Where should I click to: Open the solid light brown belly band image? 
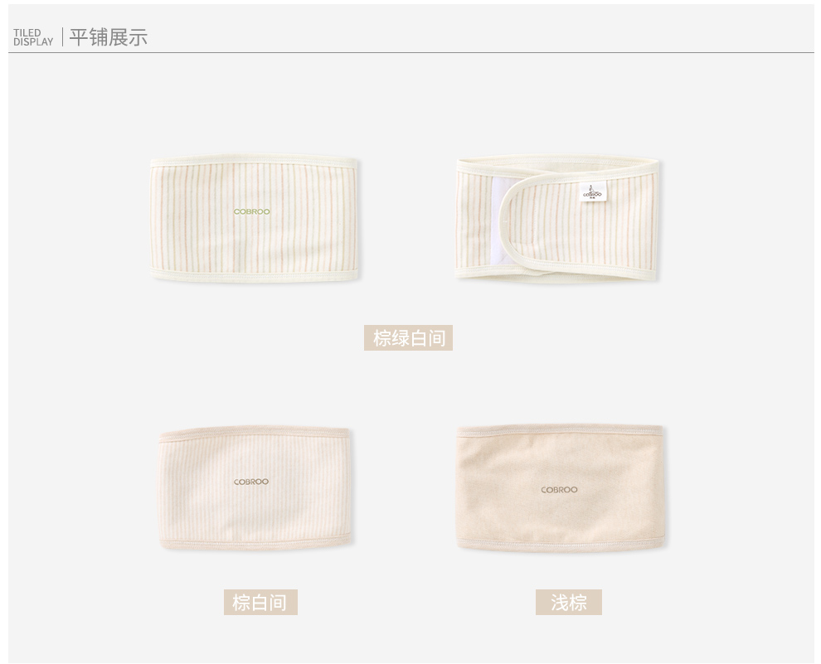561,488
